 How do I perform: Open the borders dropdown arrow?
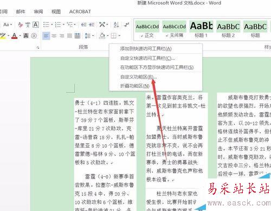tap(119, 36)
